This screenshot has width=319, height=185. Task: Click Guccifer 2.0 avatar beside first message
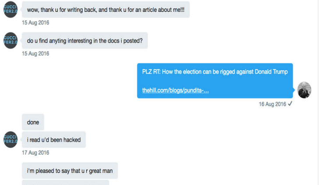click(x=11, y=9)
